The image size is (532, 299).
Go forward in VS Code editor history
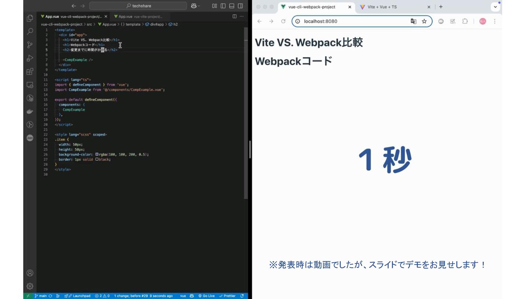pyautogui.click(x=83, y=6)
